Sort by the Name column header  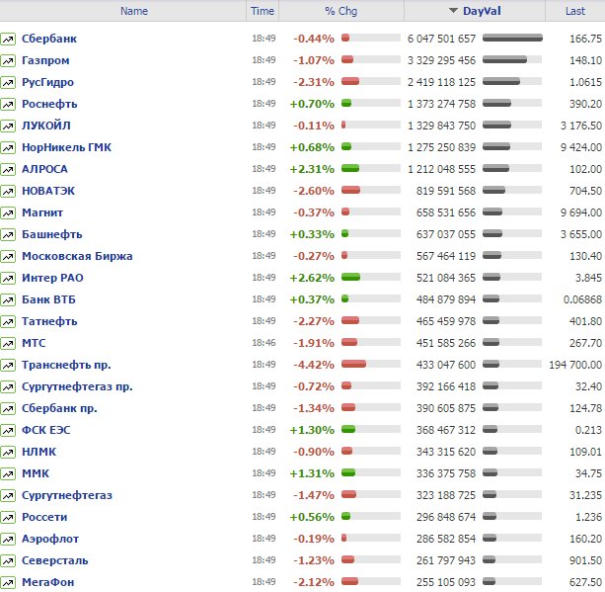click(x=133, y=11)
